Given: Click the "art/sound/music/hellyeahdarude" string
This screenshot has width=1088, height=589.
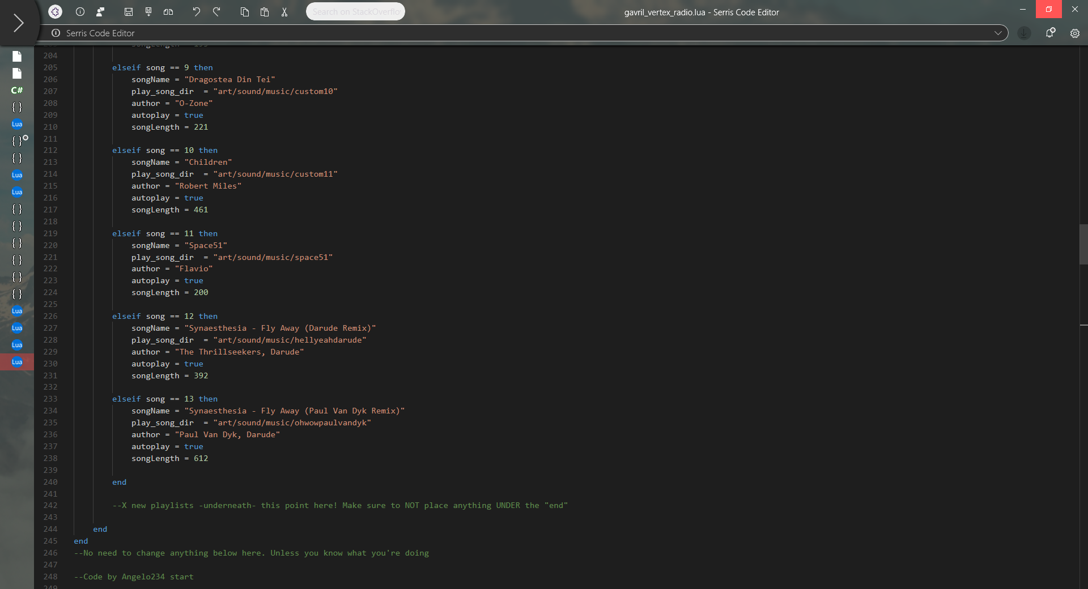Looking at the screenshot, I should click(x=290, y=340).
